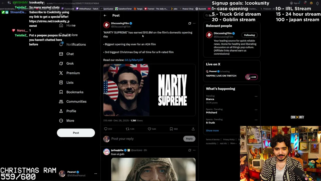Viewport: 321px width, 181px height.
Task: Toggle Following button for DiscussingFilm
Action: click(250, 35)
